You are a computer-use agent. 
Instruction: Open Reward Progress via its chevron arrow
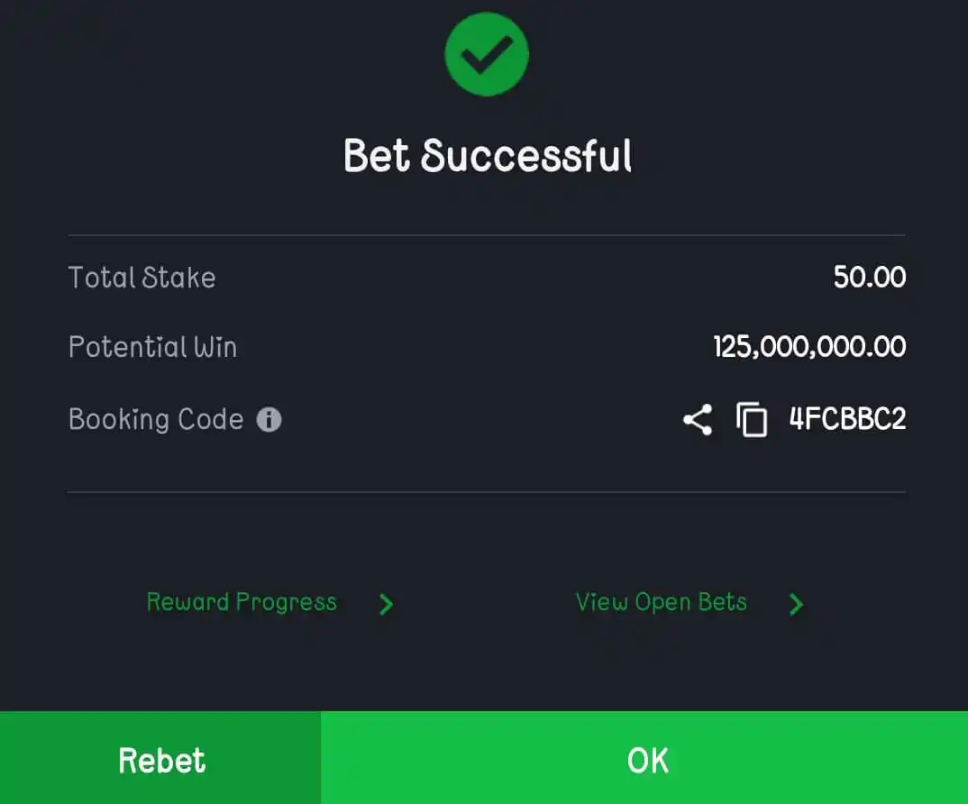click(387, 604)
